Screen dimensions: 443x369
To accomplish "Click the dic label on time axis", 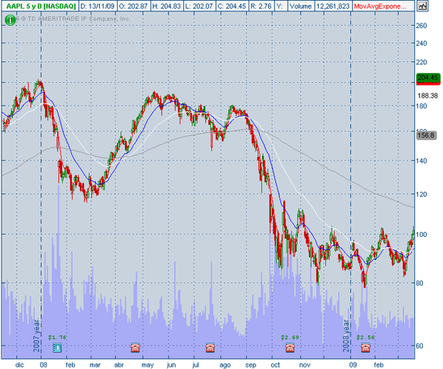I will [19, 365].
